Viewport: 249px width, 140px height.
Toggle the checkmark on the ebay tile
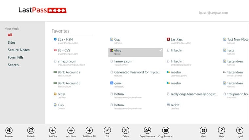[161, 50]
